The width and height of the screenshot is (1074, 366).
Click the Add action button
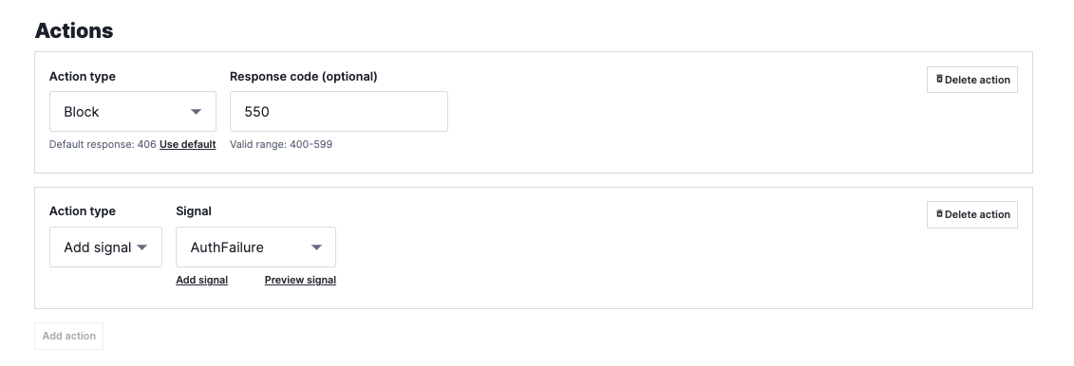click(x=68, y=336)
